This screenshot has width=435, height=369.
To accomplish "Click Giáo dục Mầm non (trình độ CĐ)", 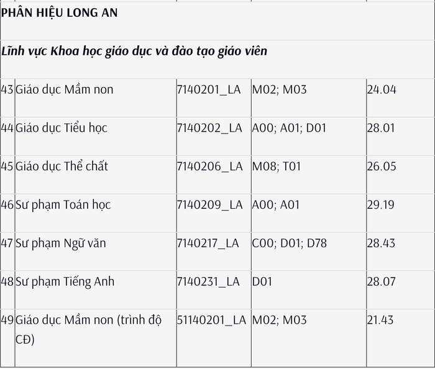I will tap(88, 329).
